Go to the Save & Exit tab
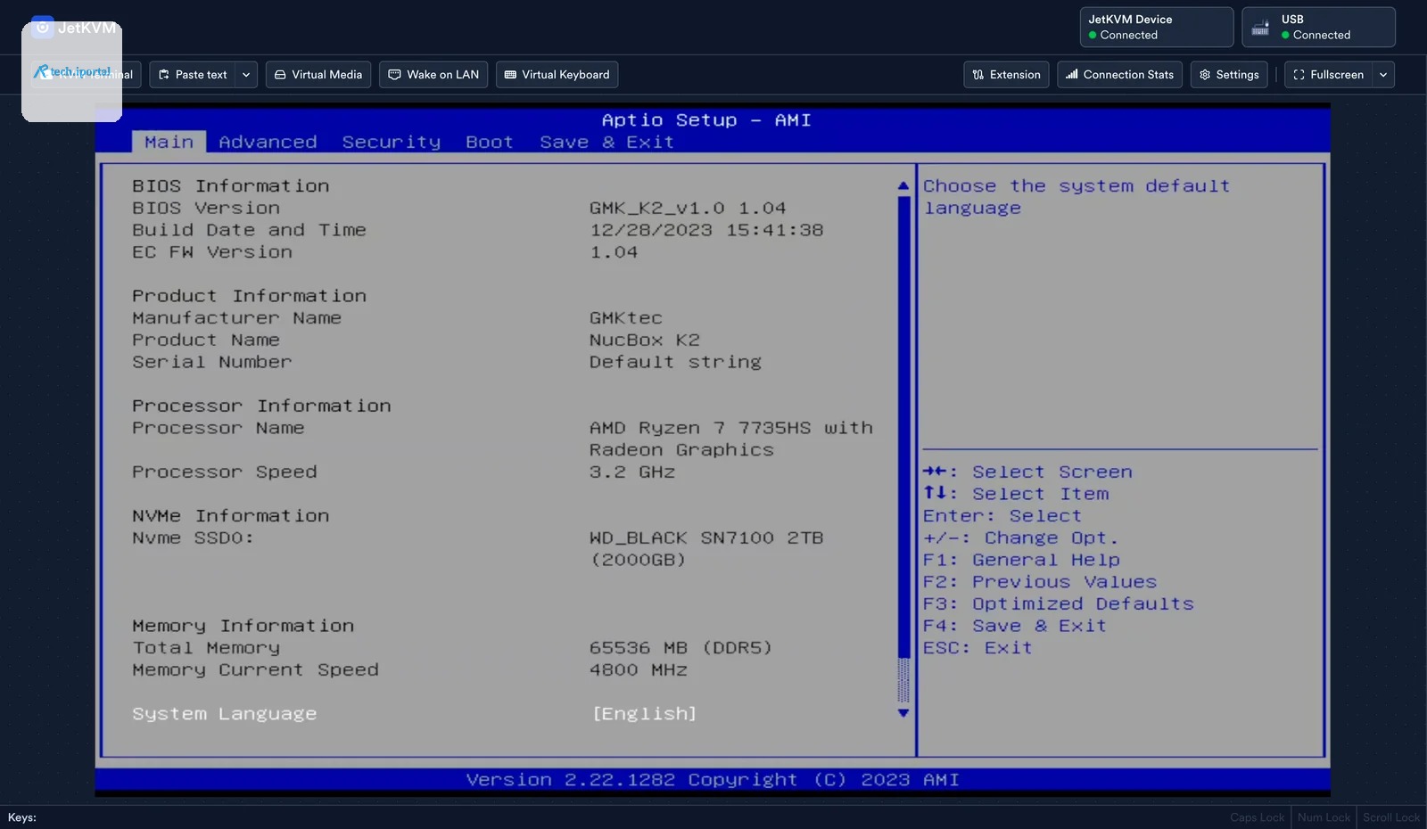This screenshot has height=829, width=1427. tap(606, 143)
